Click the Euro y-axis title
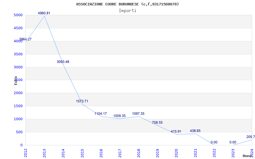 point(16,80)
